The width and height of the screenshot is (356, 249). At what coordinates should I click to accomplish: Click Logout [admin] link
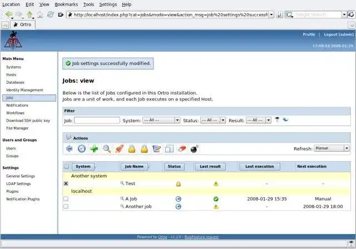point(339,34)
